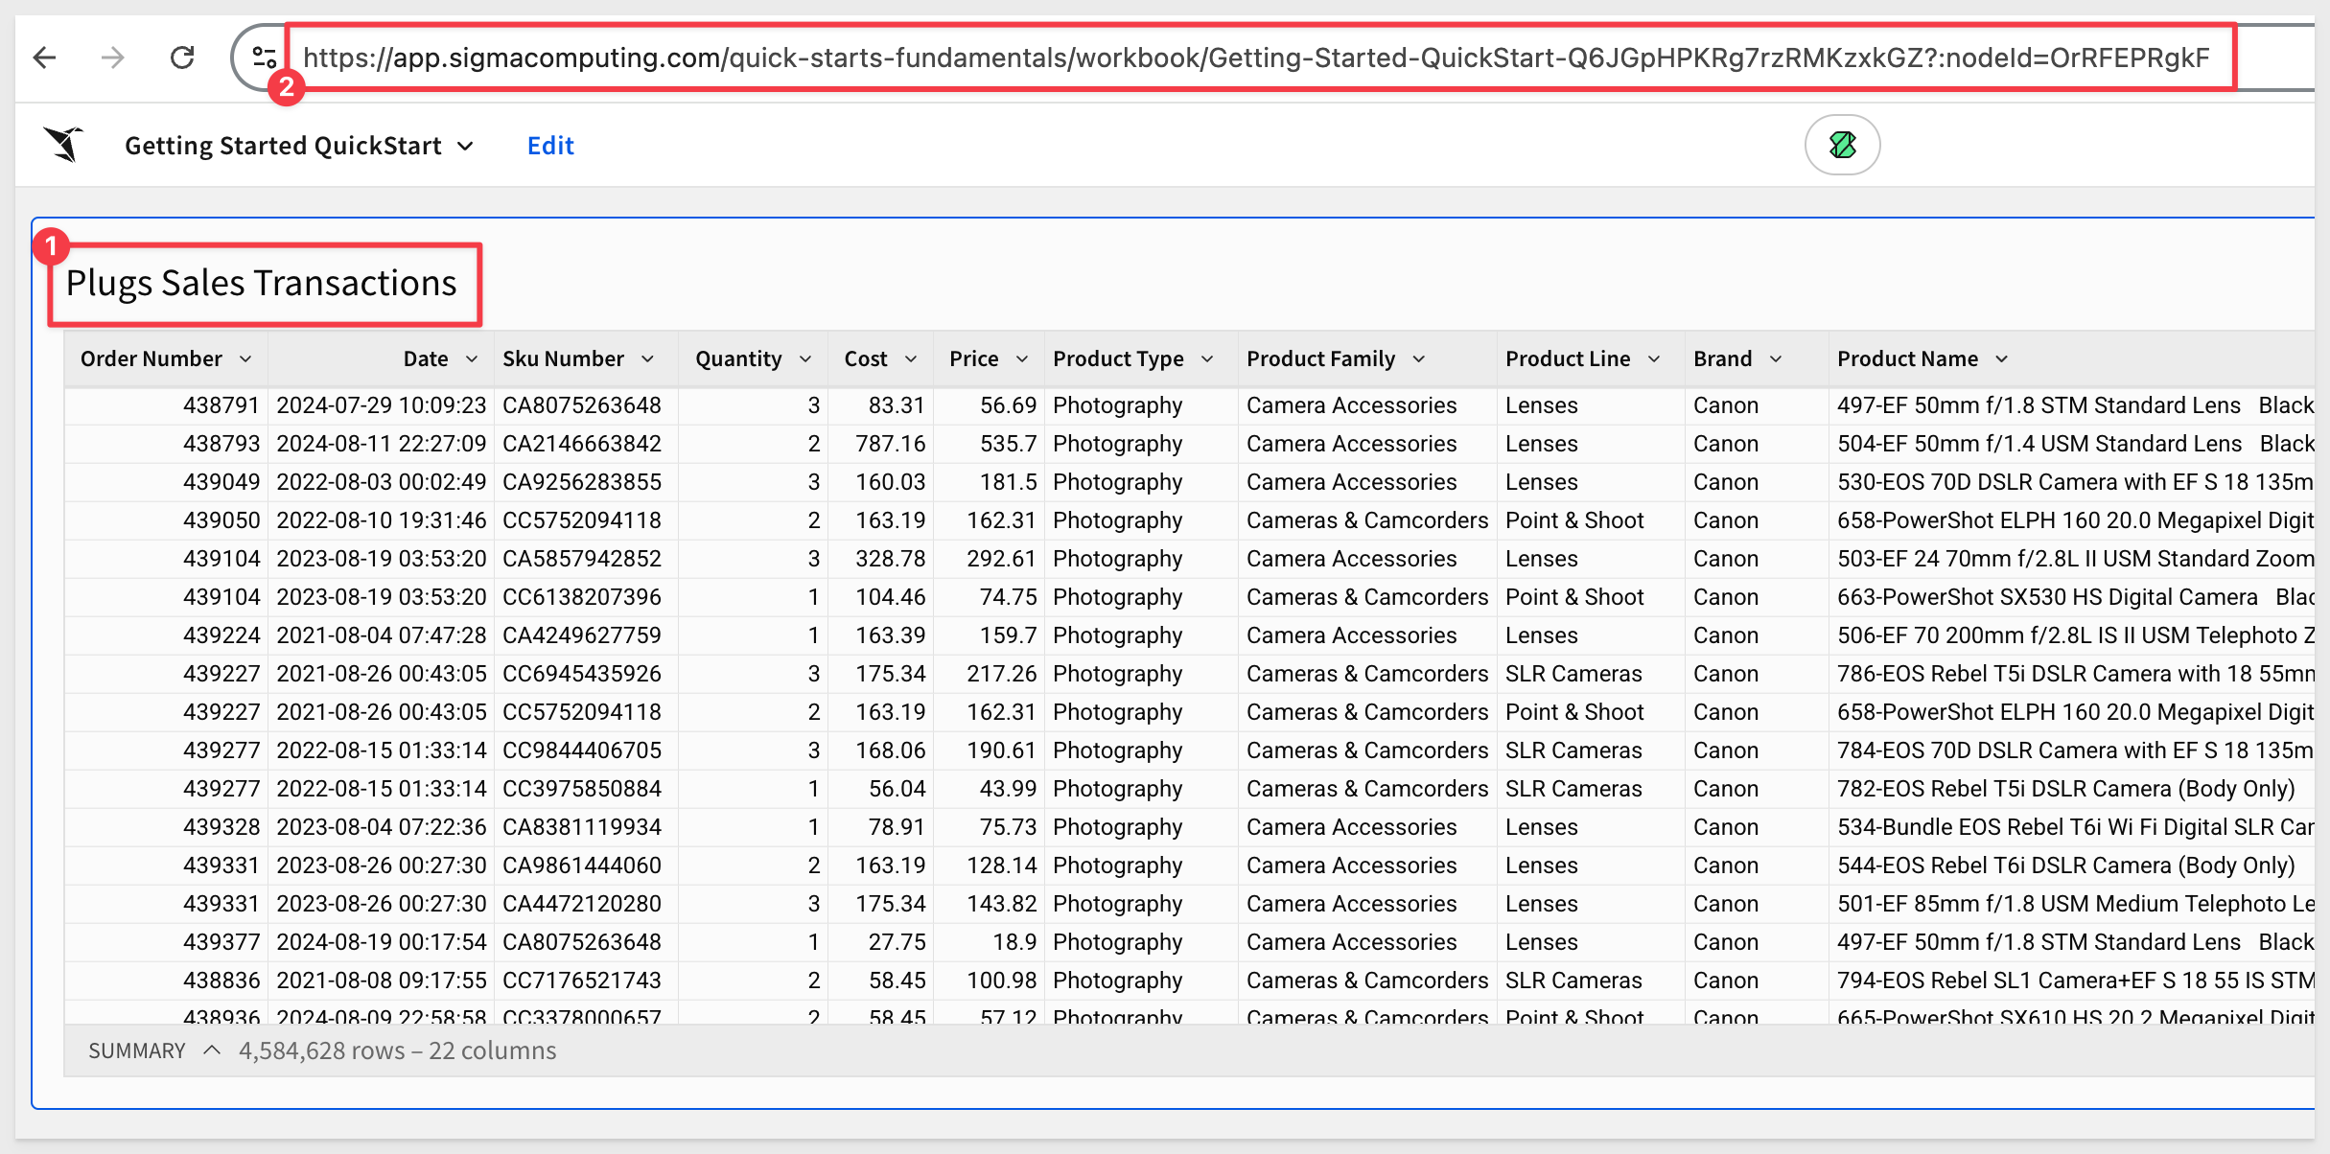Open the Price column menu arrow

pos(1022,358)
